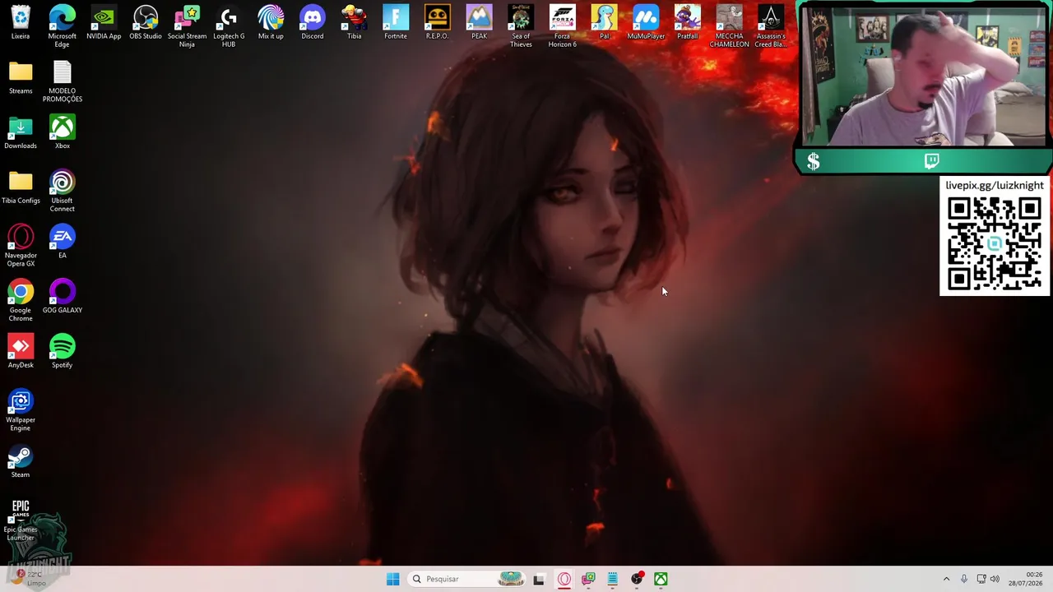The height and width of the screenshot is (592, 1053).
Task: Select the Sea of Thieves icon
Action: click(521, 25)
